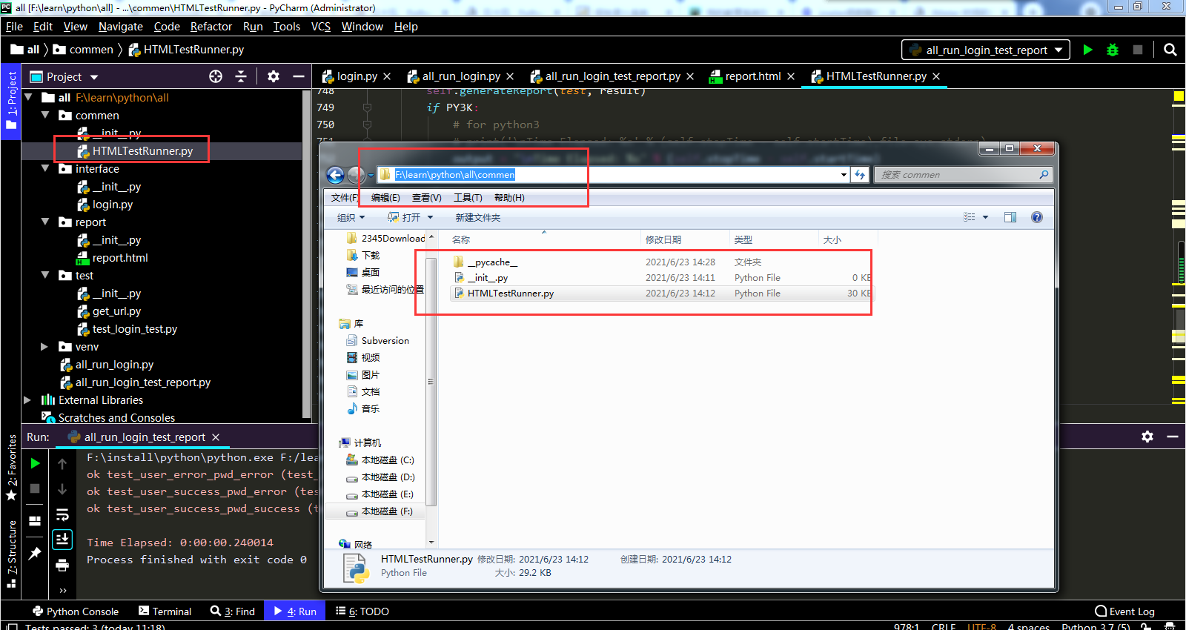
Task: Open the Project view selector dropdown
Action: [x=94, y=77]
